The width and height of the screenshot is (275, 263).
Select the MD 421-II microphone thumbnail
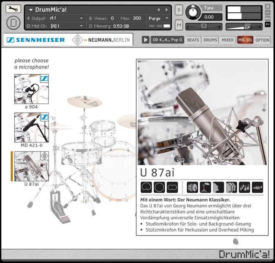(32, 128)
